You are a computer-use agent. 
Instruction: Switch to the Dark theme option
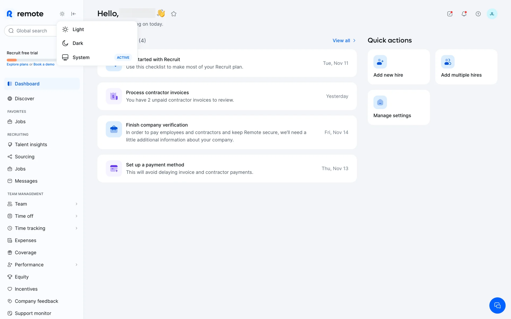point(78,43)
